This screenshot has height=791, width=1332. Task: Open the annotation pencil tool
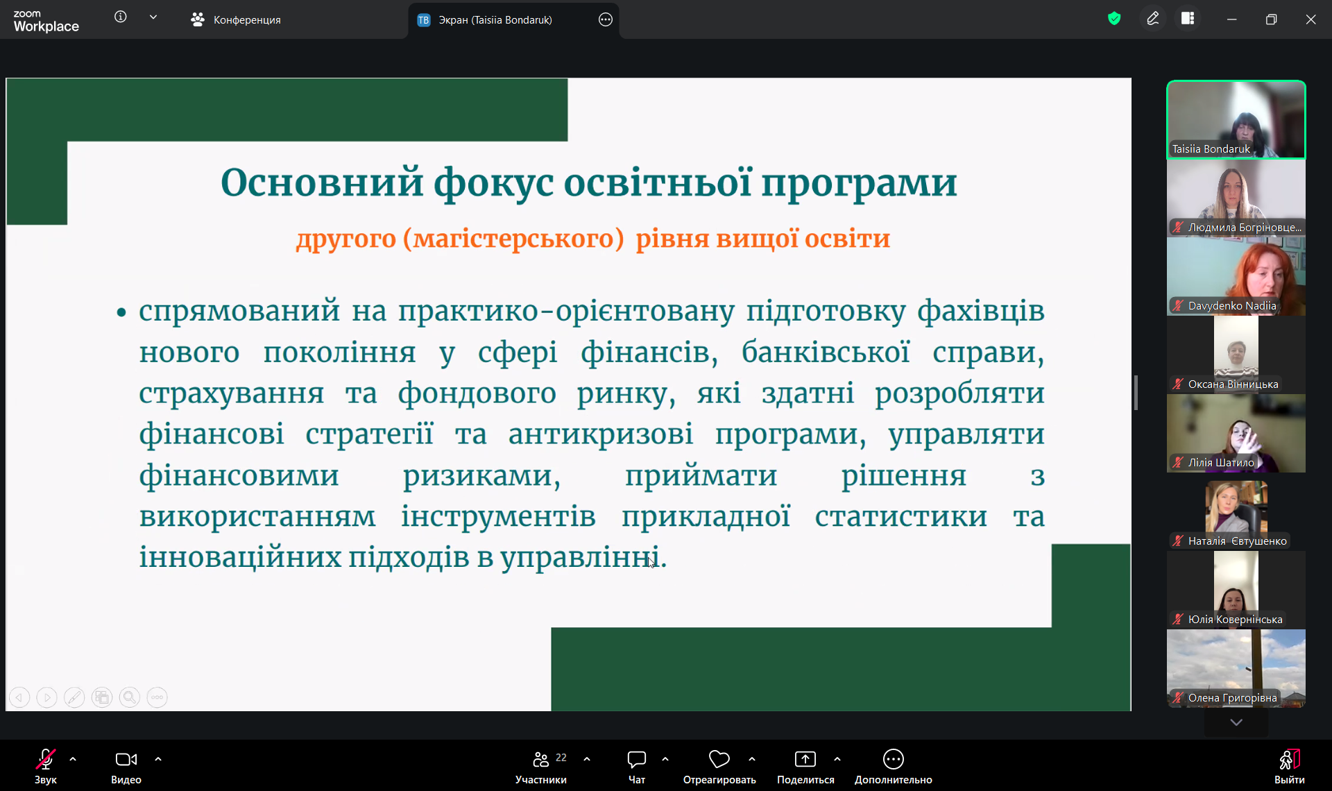tap(1153, 19)
